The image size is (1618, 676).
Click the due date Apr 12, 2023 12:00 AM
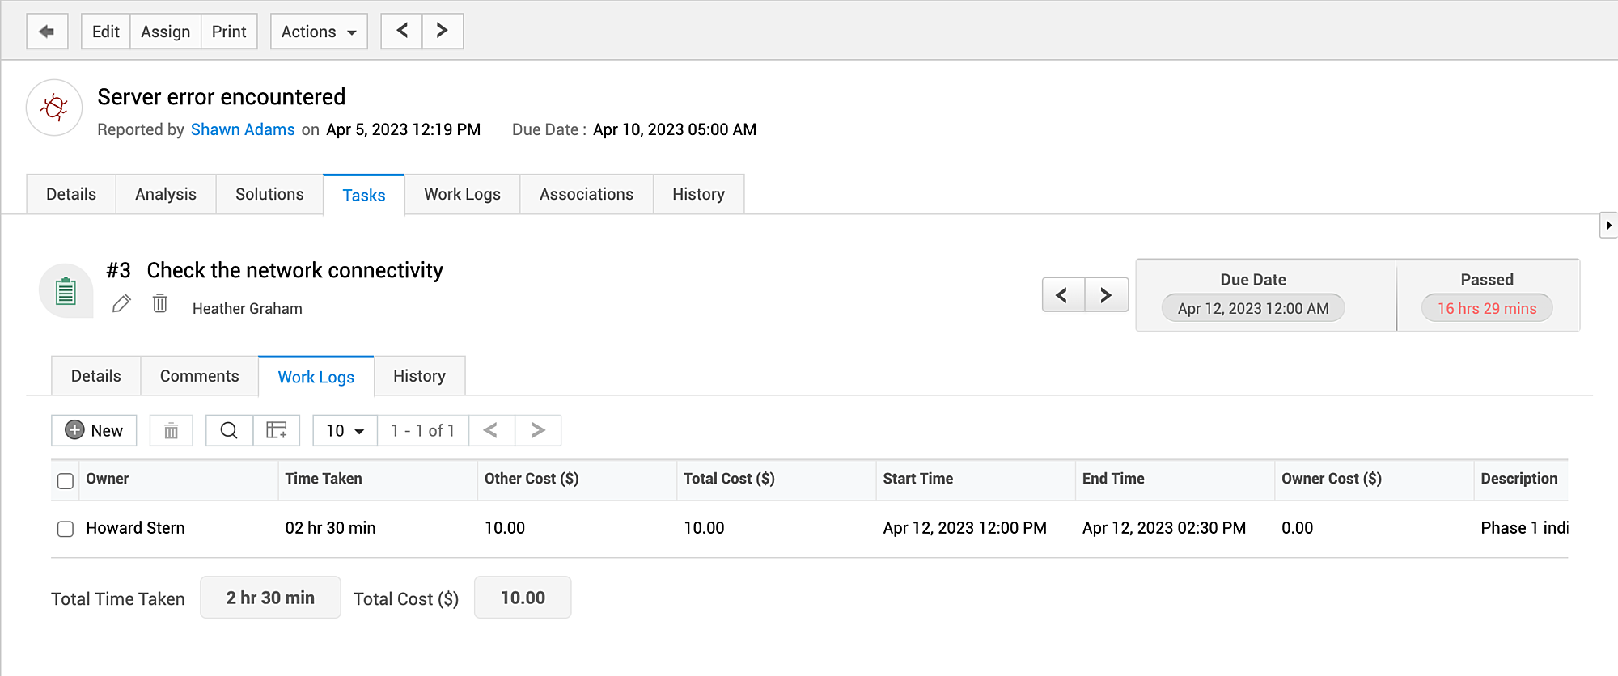(1253, 308)
